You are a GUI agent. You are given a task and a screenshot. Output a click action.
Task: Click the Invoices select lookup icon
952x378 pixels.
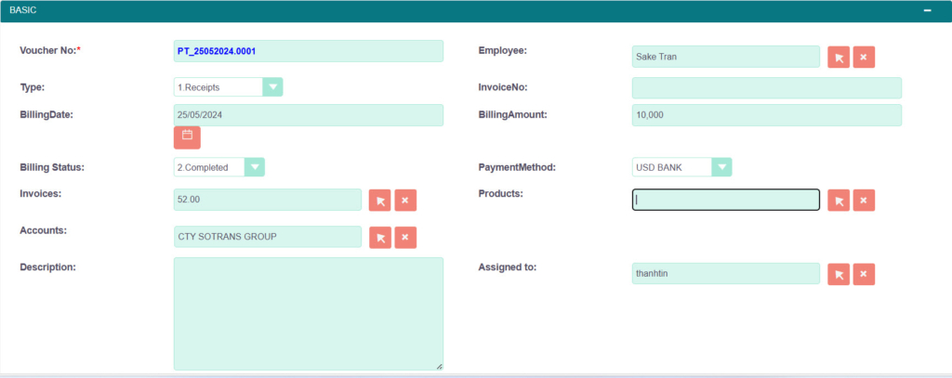379,200
